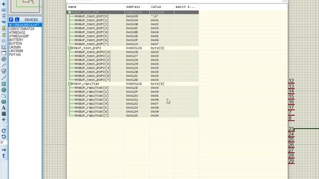Click value 0x07 of MXBUF_test_DSP[7]
The width and height of the screenshot is (319, 179).
[155, 44]
